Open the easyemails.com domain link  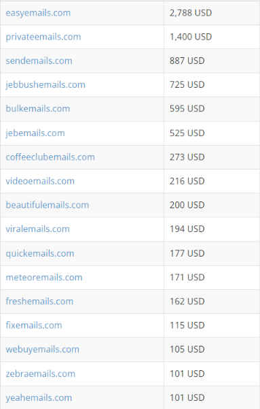[x=38, y=13]
